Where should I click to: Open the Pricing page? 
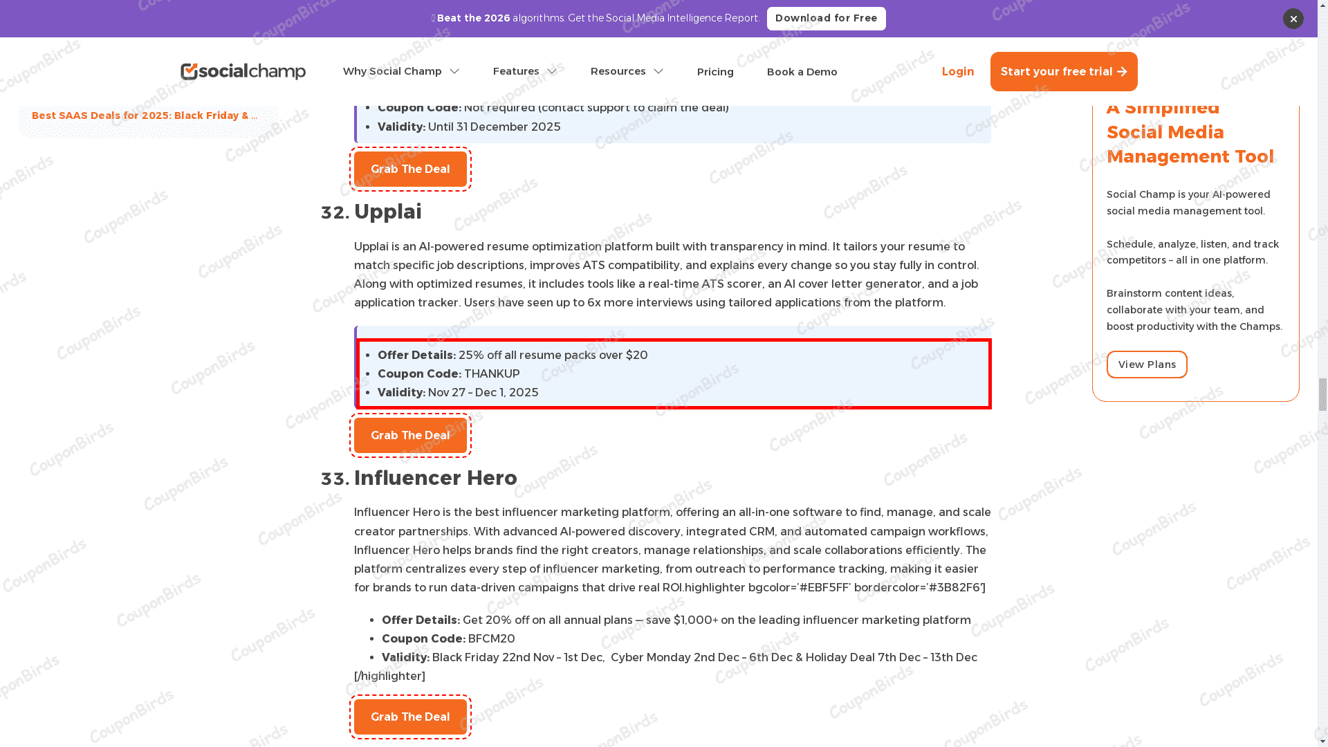point(715,72)
